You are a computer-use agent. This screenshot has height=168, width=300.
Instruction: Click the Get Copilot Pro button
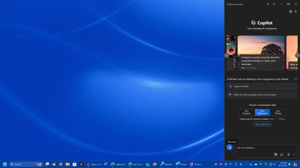click(x=262, y=124)
